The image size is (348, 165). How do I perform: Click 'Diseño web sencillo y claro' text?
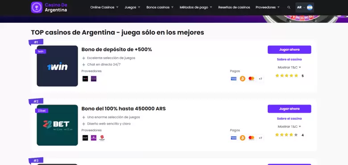coord(109,124)
